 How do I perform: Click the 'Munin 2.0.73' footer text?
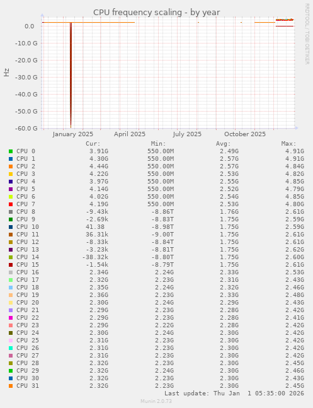156,401
